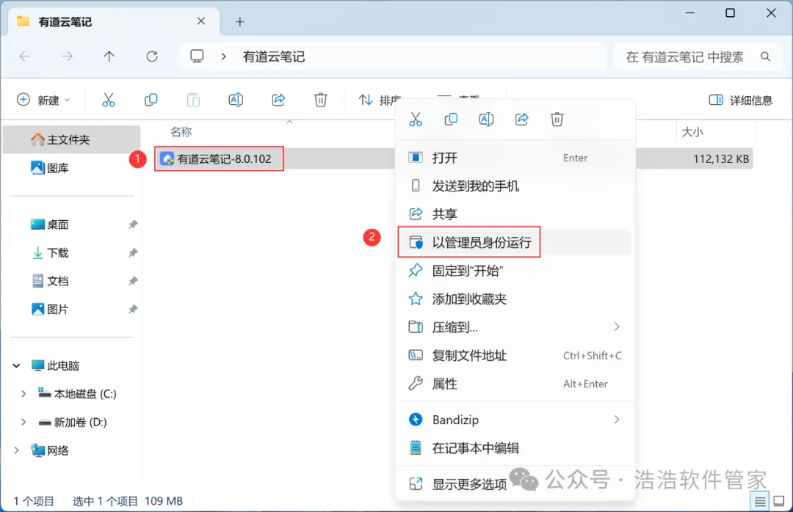
Task: Go forward with the right arrow
Action: pyautogui.click(x=67, y=56)
